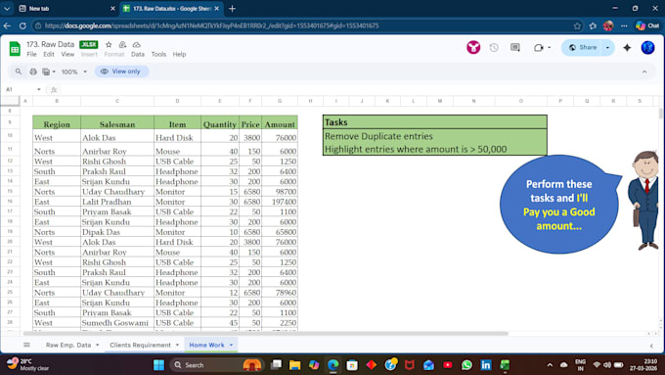
Task: Switch to the Raw Emp. Data sheet
Action: (68, 345)
